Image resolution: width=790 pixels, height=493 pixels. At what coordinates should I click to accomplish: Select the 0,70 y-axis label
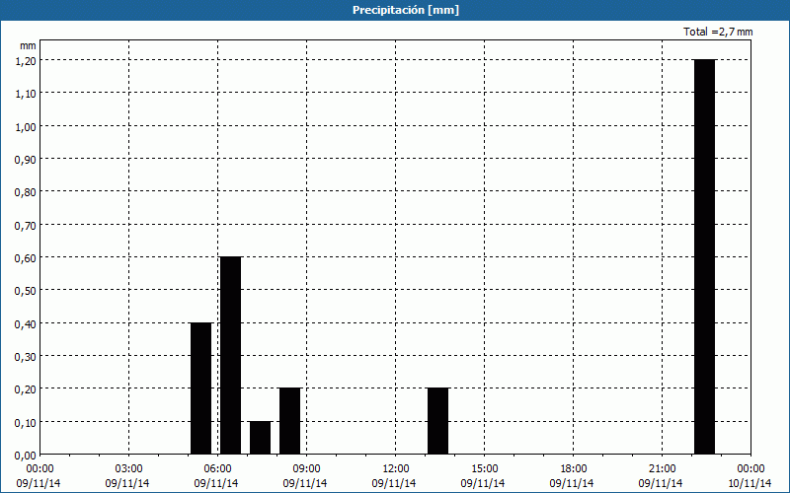click(26, 225)
